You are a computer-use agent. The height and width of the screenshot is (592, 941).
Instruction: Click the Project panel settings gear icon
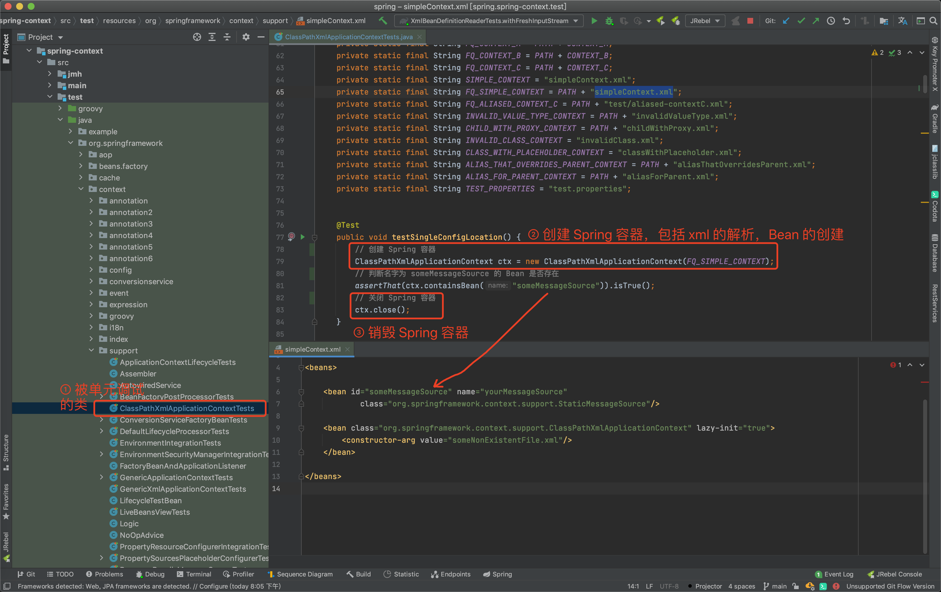246,37
